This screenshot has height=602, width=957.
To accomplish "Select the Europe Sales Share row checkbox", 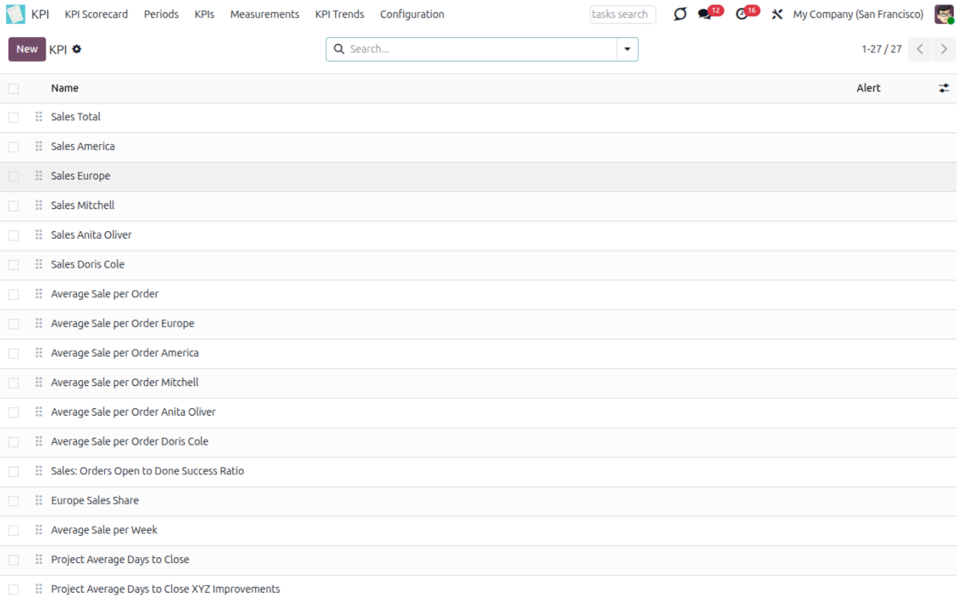I will [x=14, y=500].
